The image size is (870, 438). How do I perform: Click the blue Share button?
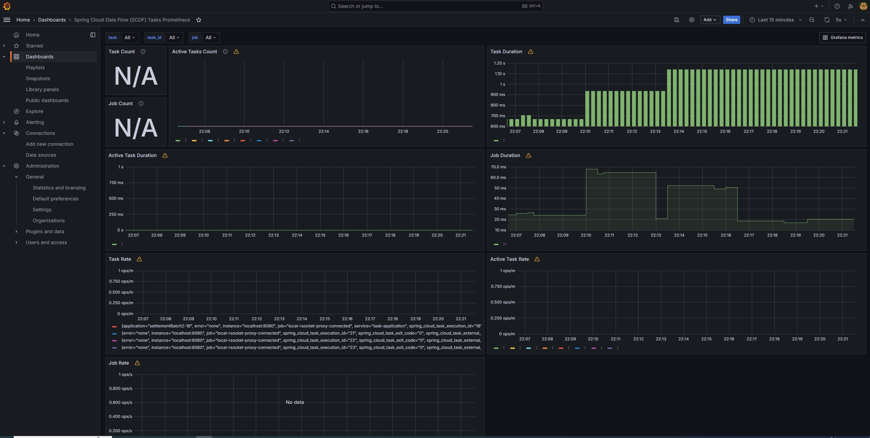click(731, 20)
